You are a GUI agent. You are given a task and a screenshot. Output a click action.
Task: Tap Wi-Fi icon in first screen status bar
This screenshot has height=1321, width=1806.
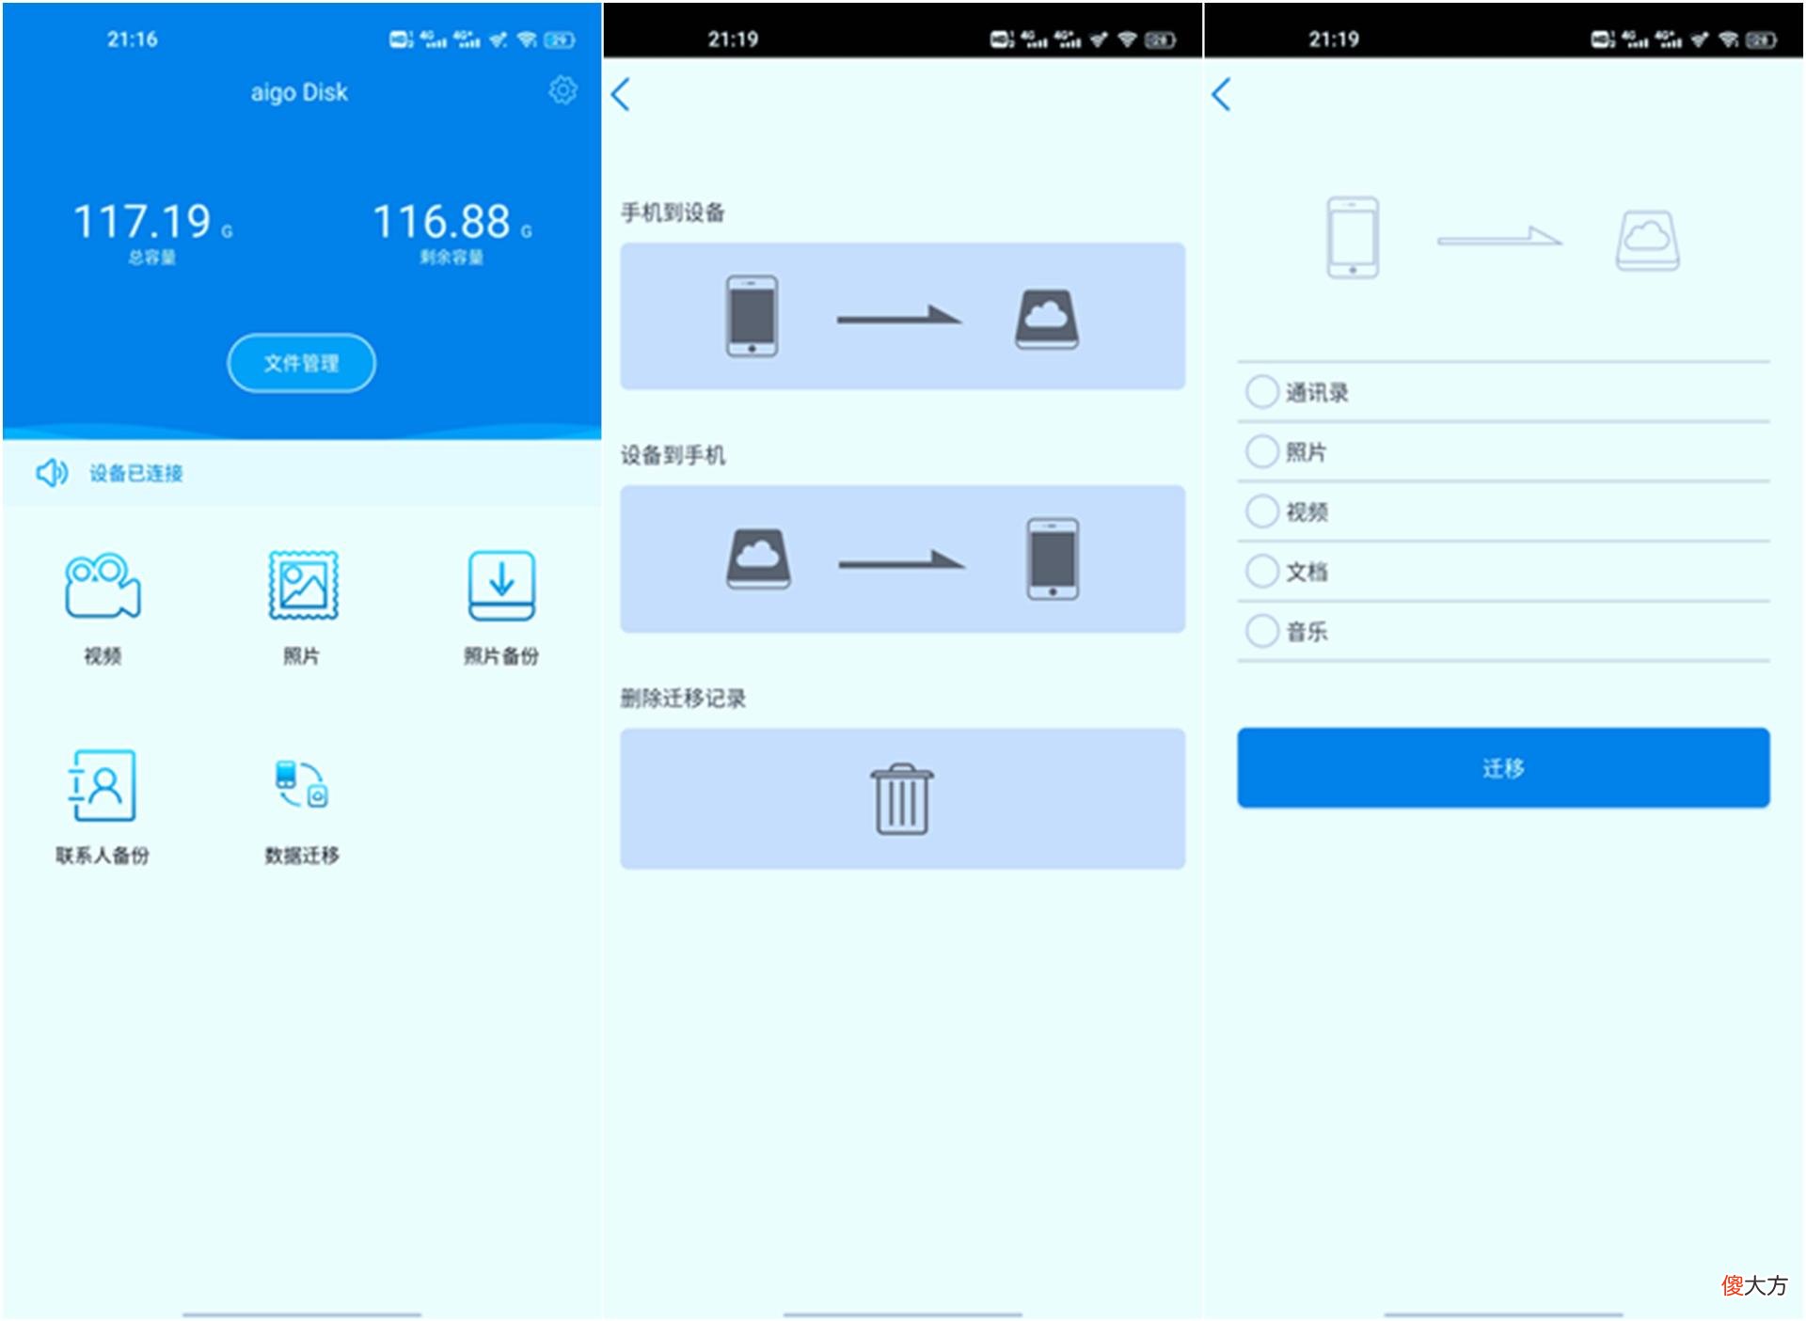527,39
